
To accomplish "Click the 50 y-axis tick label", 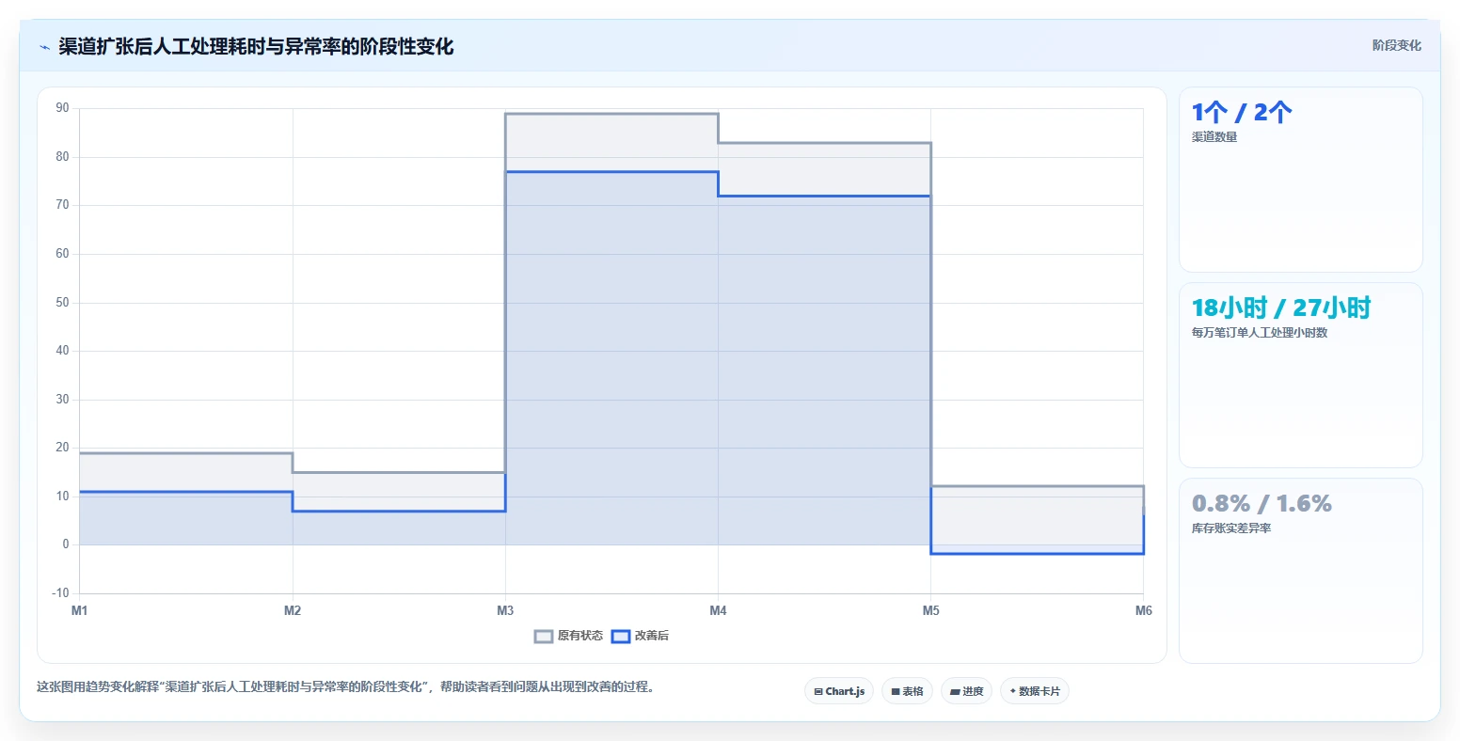I will pyautogui.click(x=62, y=303).
